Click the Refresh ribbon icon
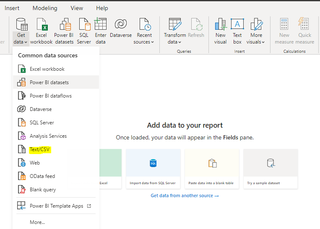 coord(197,24)
